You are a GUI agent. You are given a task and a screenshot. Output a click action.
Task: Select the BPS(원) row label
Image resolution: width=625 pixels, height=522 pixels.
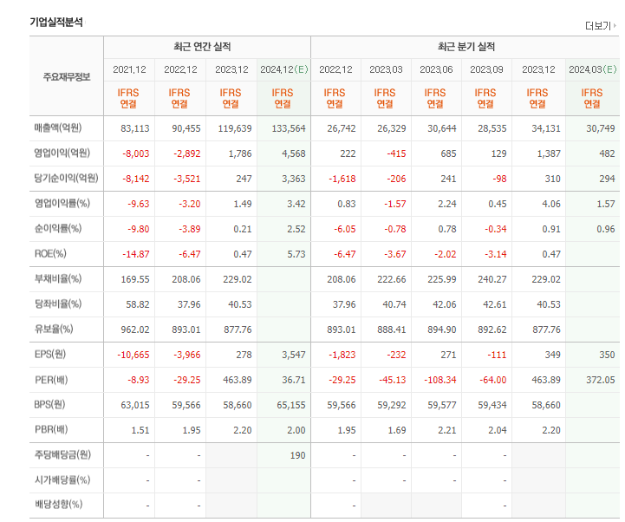point(49,405)
